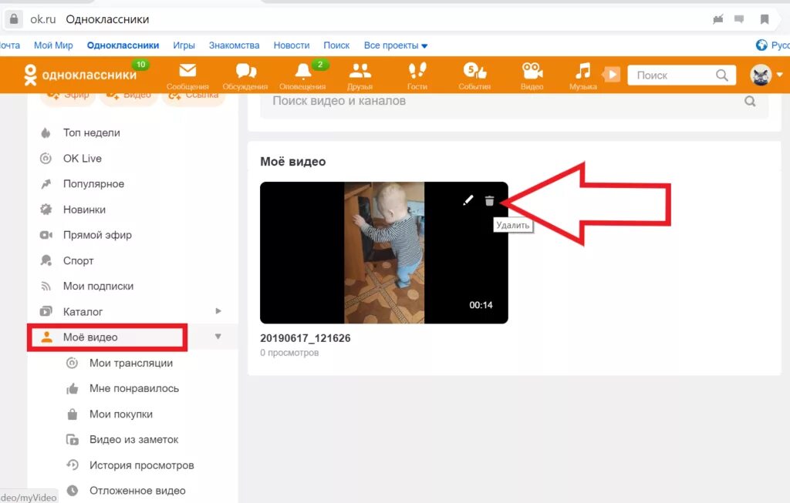The width and height of the screenshot is (790, 503).
Task: Click the globe language icon
Action: click(761, 45)
